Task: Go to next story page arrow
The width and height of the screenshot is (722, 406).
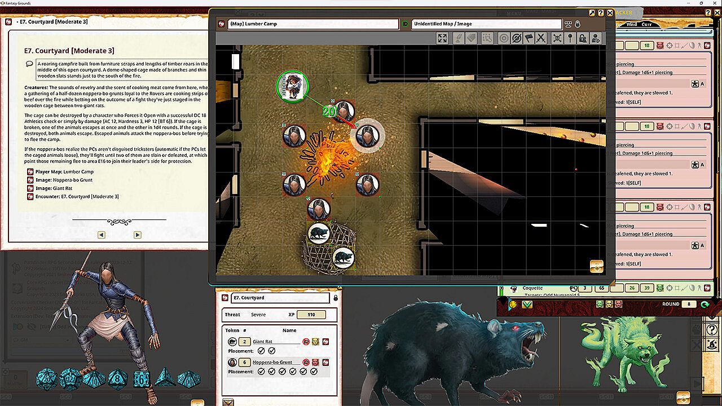Action: (137, 235)
